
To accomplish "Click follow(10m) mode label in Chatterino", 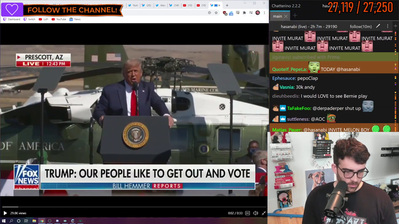I will coord(360,26).
